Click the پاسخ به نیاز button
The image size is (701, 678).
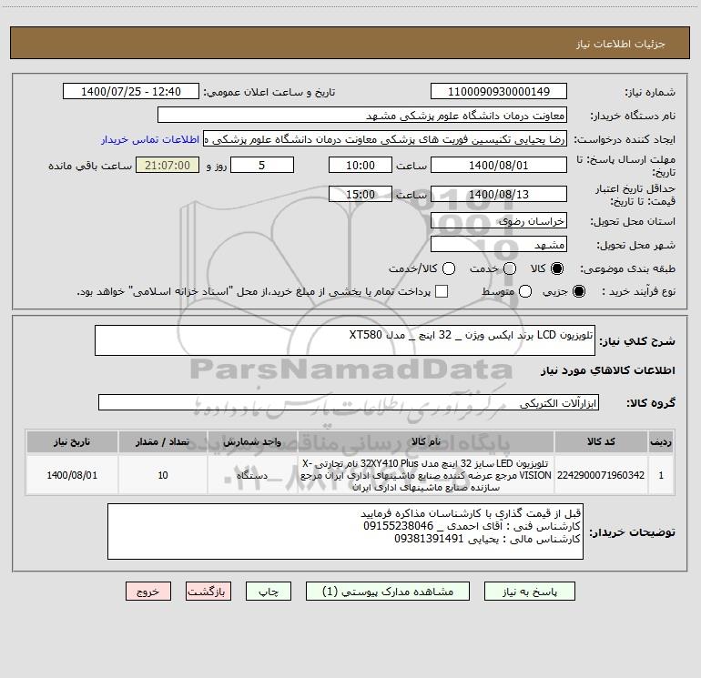tap(529, 592)
